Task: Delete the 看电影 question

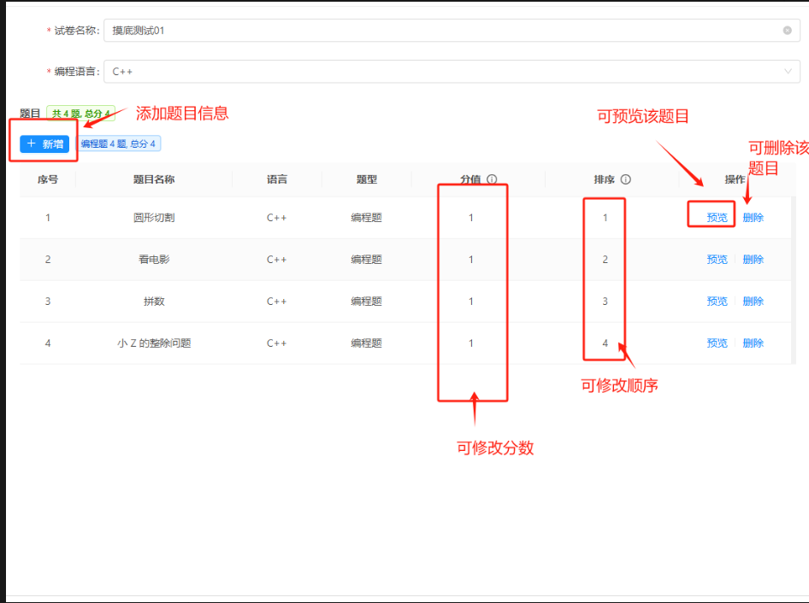Action: pyautogui.click(x=753, y=260)
